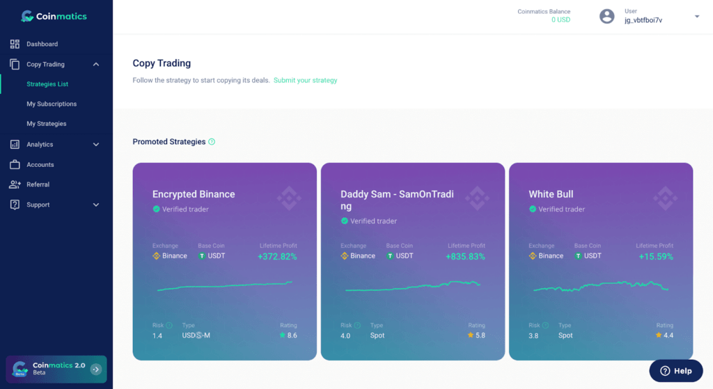Click username jg_vbtfboi7v
Screen dimensions: 713x389
(x=643, y=20)
